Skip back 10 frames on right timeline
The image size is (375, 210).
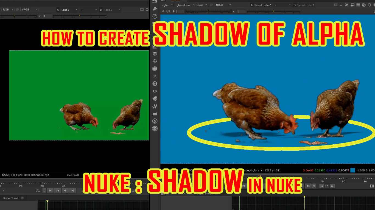(x=321, y=186)
